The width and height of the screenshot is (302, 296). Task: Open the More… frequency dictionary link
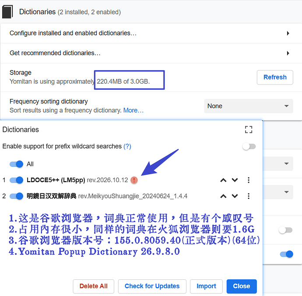point(133,110)
